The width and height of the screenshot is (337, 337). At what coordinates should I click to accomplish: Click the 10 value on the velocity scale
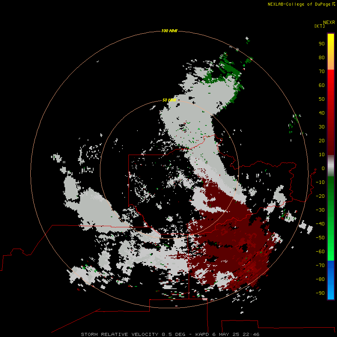[322, 155]
